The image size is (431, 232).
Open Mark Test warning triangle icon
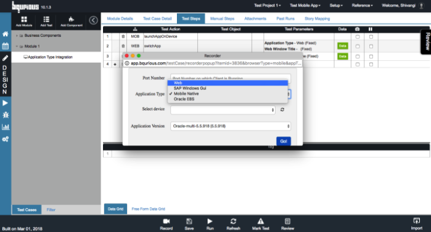(x=261, y=221)
